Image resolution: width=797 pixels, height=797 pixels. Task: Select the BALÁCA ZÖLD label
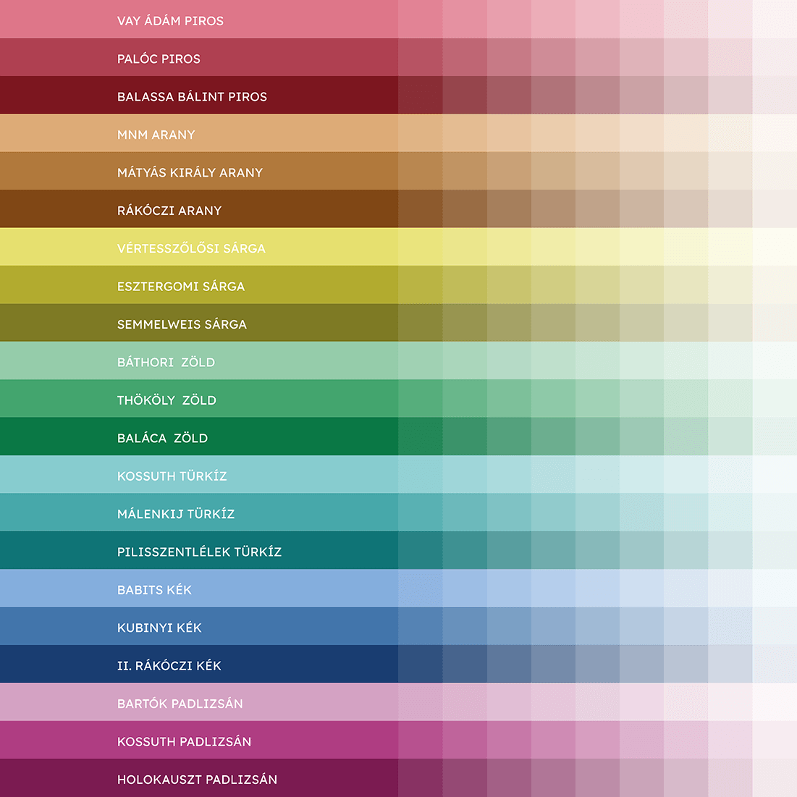tap(163, 438)
